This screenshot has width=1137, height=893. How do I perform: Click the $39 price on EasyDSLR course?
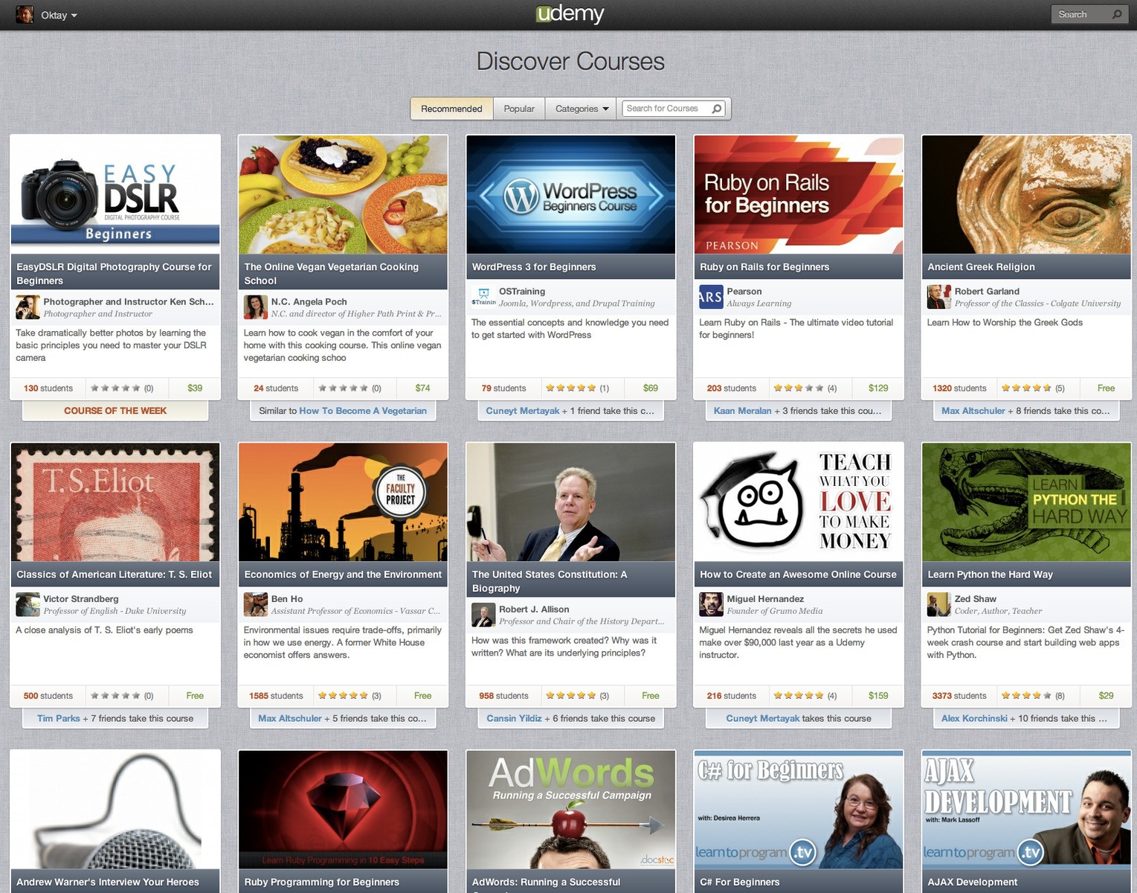point(195,388)
